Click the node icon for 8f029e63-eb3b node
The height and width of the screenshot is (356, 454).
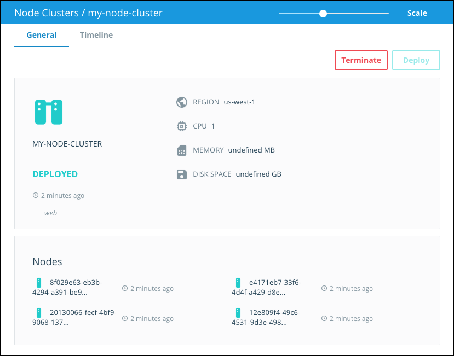[39, 282]
